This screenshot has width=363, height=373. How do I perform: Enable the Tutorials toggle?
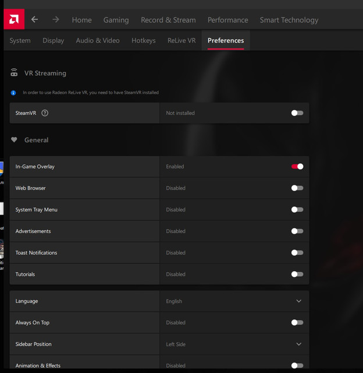297,274
